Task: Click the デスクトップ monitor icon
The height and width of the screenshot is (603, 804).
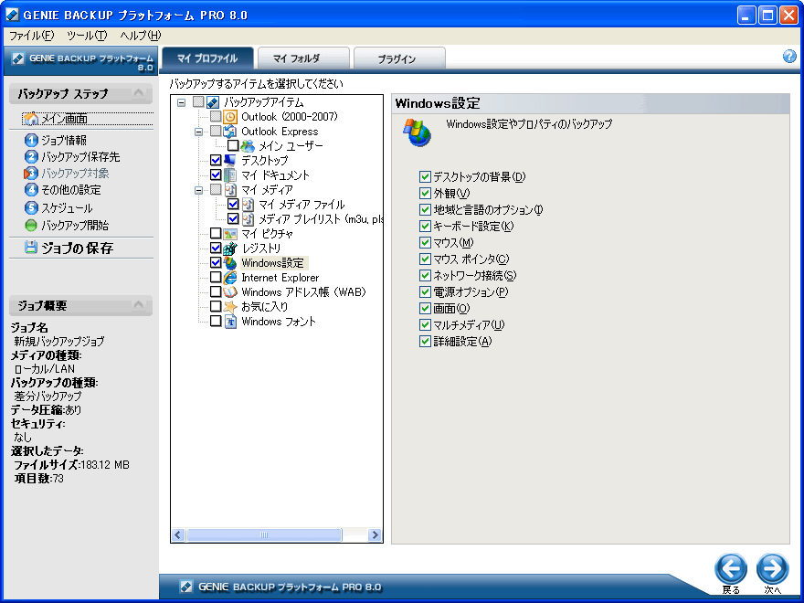Action: tap(230, 161)
